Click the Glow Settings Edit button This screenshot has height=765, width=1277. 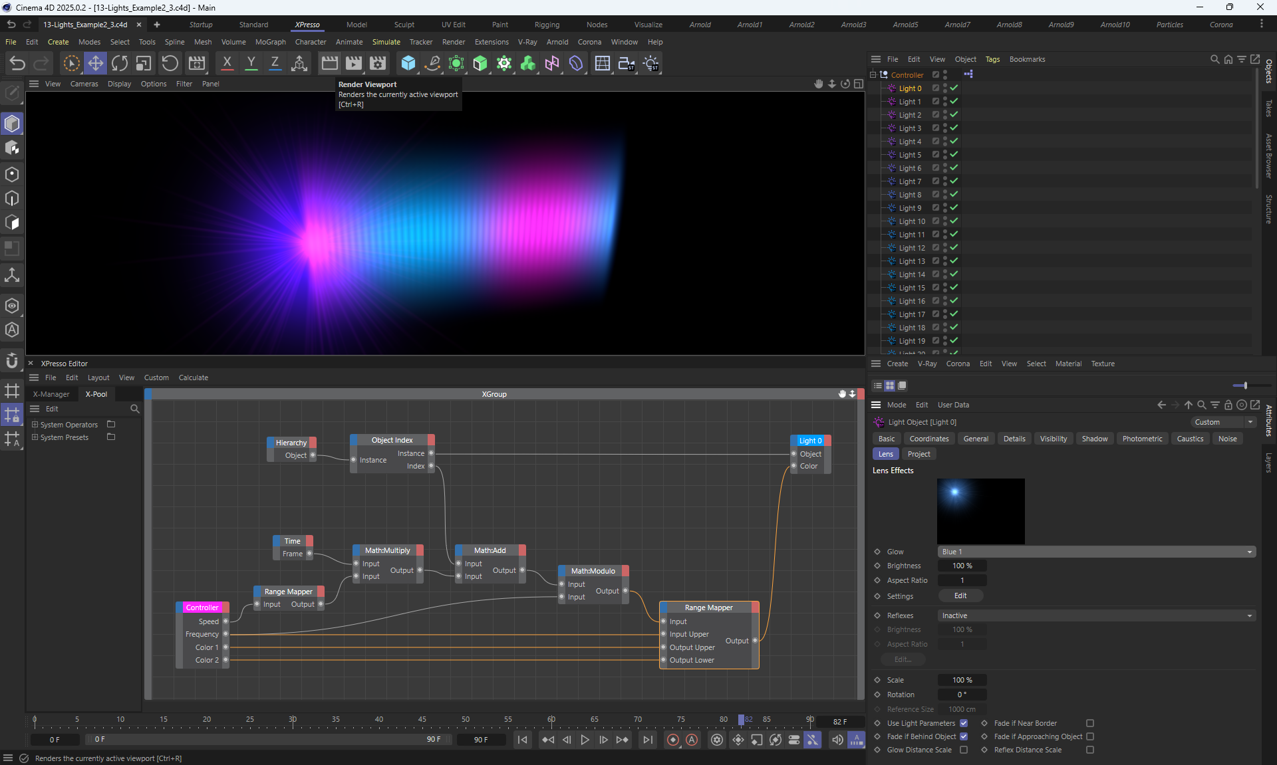tap(960, 596)
